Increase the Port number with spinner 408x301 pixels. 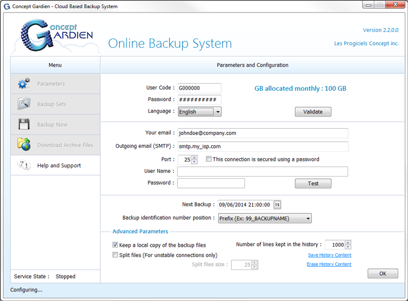194,158
